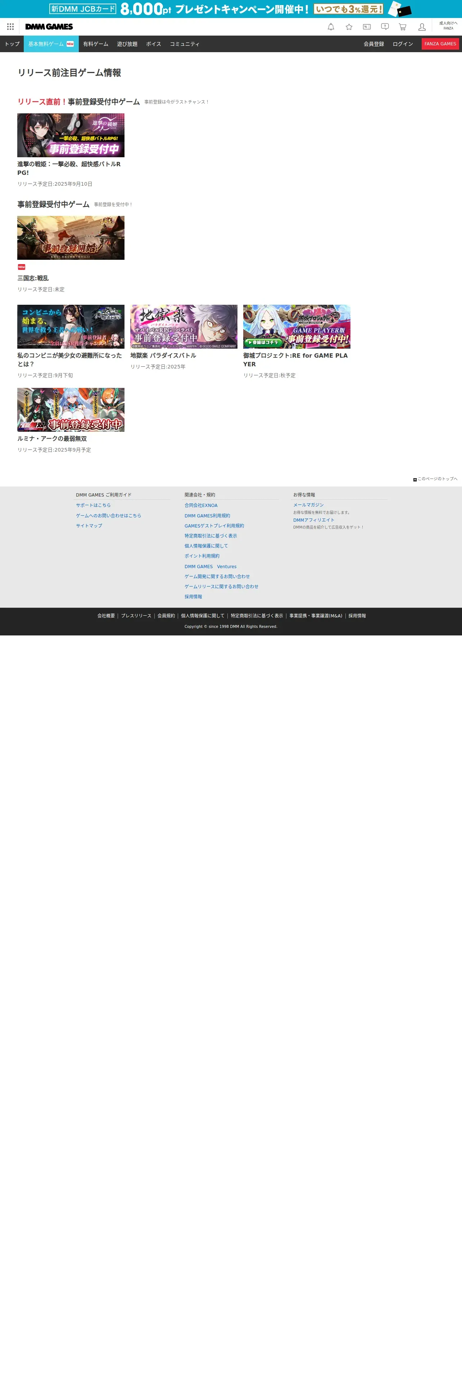Open 会員規約 in black footer bar

[166, 616]
